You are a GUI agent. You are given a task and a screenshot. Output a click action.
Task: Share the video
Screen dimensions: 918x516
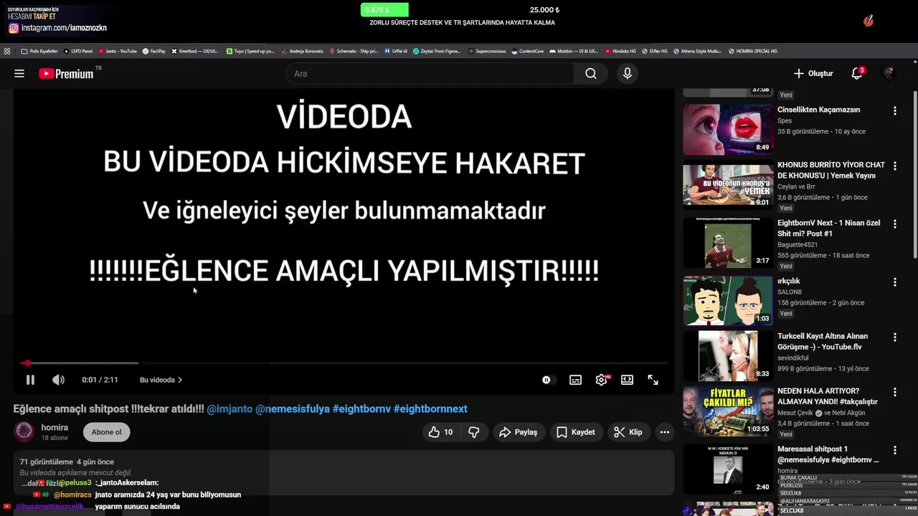point(519,432)
